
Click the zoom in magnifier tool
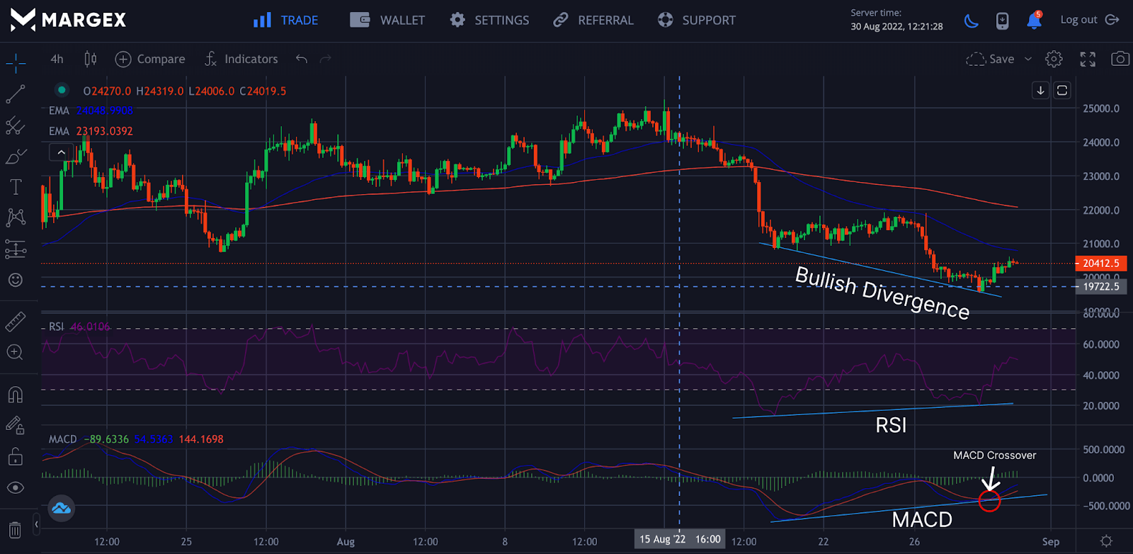15,352
